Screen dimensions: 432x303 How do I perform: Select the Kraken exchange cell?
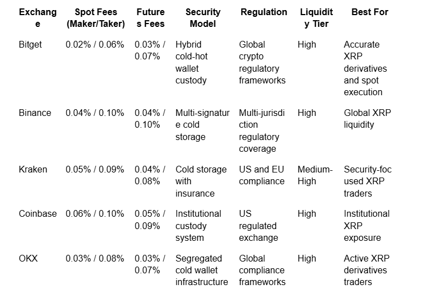(33, 169)
